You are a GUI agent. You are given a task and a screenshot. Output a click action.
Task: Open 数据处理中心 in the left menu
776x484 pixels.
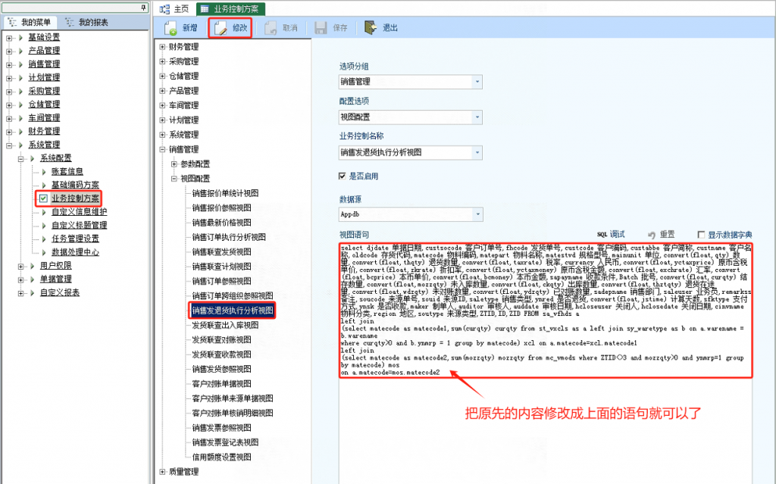tap(75, 252)
